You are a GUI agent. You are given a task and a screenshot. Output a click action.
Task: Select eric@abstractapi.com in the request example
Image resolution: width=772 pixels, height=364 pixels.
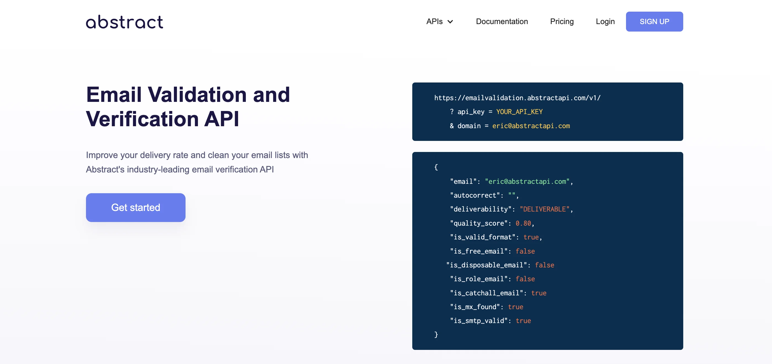[x=531, y=126]
